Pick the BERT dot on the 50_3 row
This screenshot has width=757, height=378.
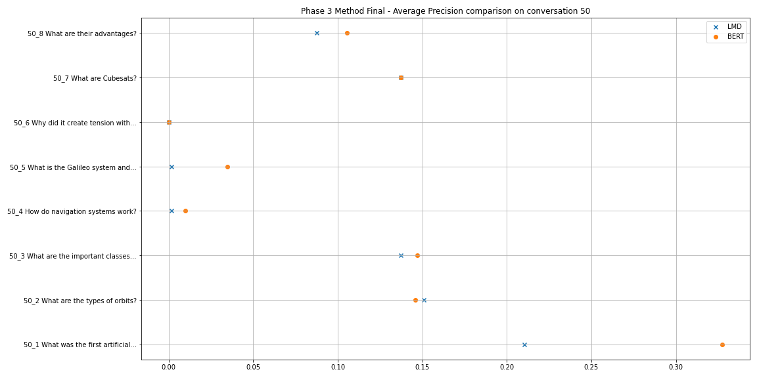417,255
